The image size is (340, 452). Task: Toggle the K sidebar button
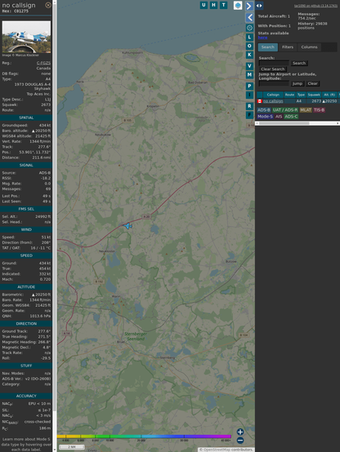click(x=249, y=55)
